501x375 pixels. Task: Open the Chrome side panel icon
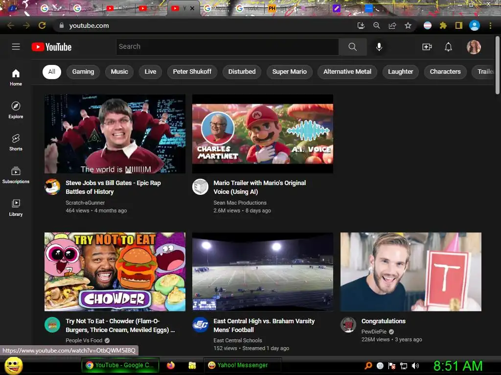459,25
